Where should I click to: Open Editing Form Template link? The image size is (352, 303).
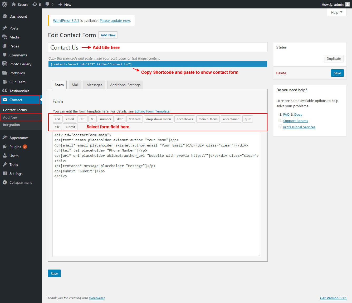(152, 111)
